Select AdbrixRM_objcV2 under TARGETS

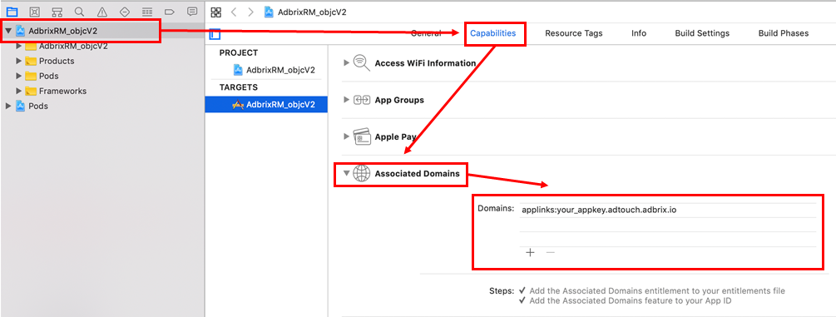[x=266, y=105]
